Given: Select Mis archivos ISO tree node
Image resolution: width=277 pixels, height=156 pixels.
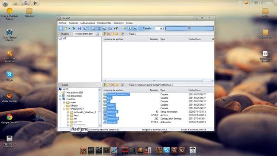Looking at the screenshot, I should coord(72,92).
